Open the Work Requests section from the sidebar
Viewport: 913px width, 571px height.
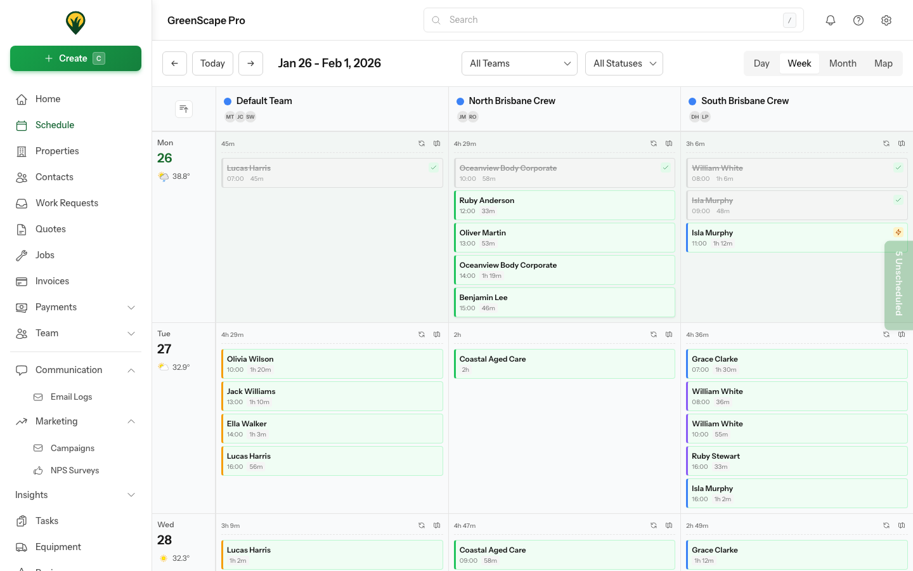tap(65, 202)
